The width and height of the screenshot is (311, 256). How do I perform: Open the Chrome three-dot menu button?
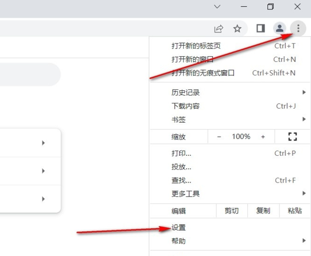click(x=298, y=28)
